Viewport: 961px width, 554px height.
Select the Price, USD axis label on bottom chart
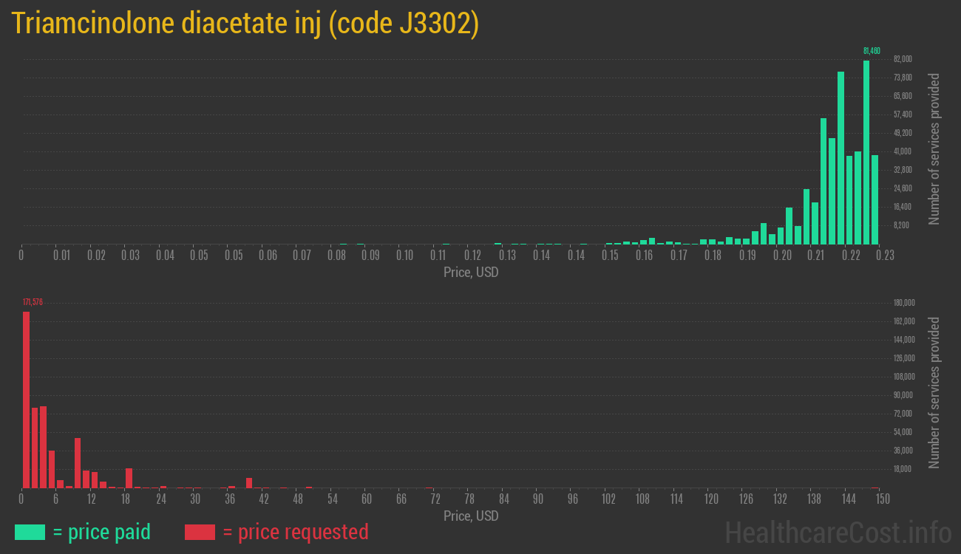[x=470, y=516]
